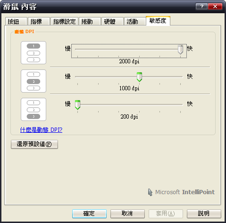Select the 敏感度 tab
The height and width of the screenshot is (223, 226).
point(158,21)
